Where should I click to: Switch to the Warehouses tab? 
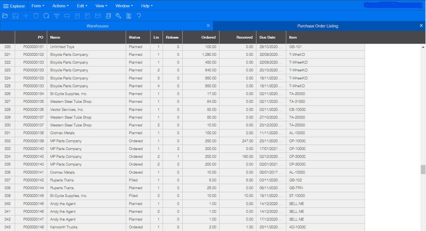(x=97, y=26)
